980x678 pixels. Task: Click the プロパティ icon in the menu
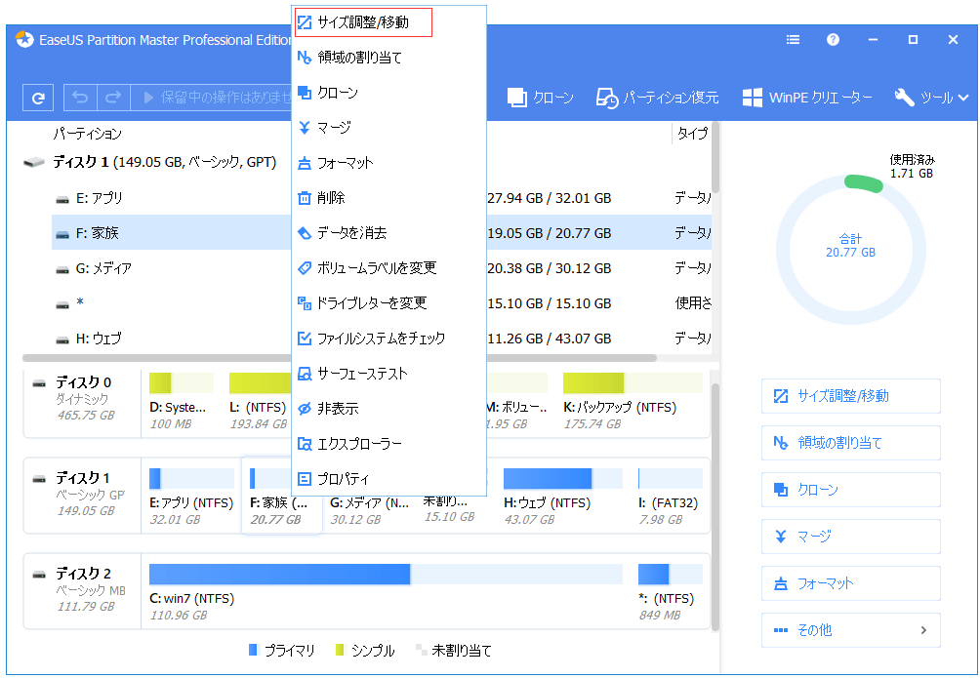coord(305,479)
